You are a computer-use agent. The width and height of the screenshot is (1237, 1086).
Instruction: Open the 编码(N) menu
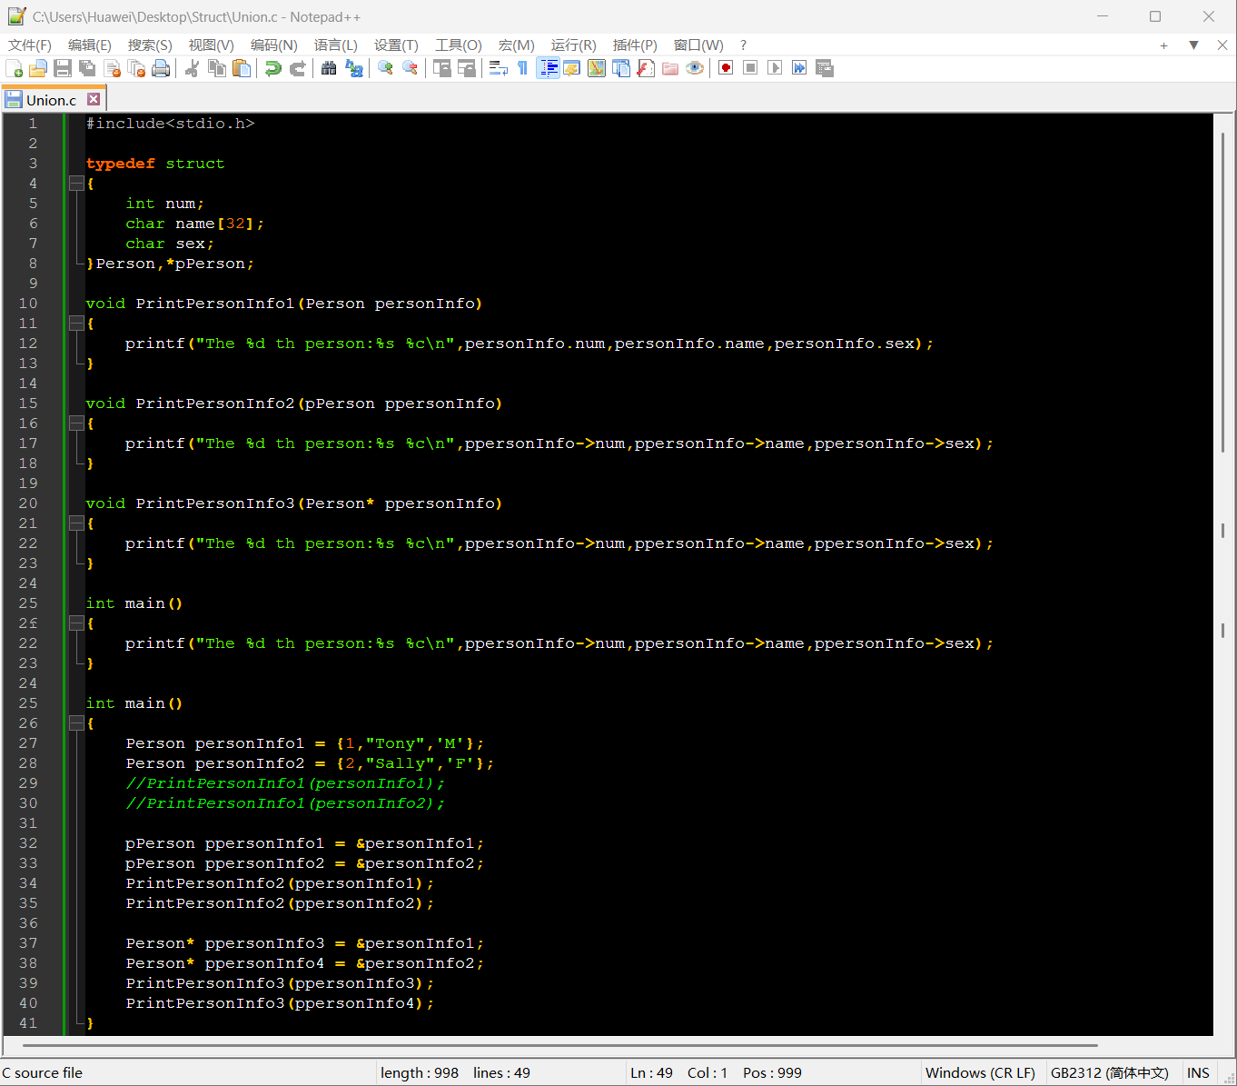(x=274, y=45)
